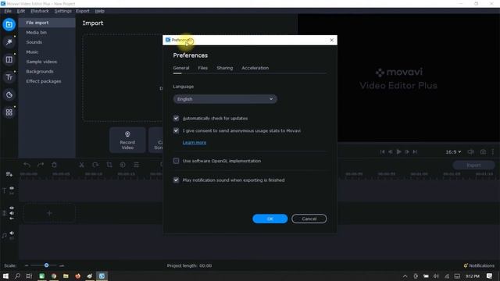Open the More tools grid icon
The image size is (500, 281).
pos(9,112)
